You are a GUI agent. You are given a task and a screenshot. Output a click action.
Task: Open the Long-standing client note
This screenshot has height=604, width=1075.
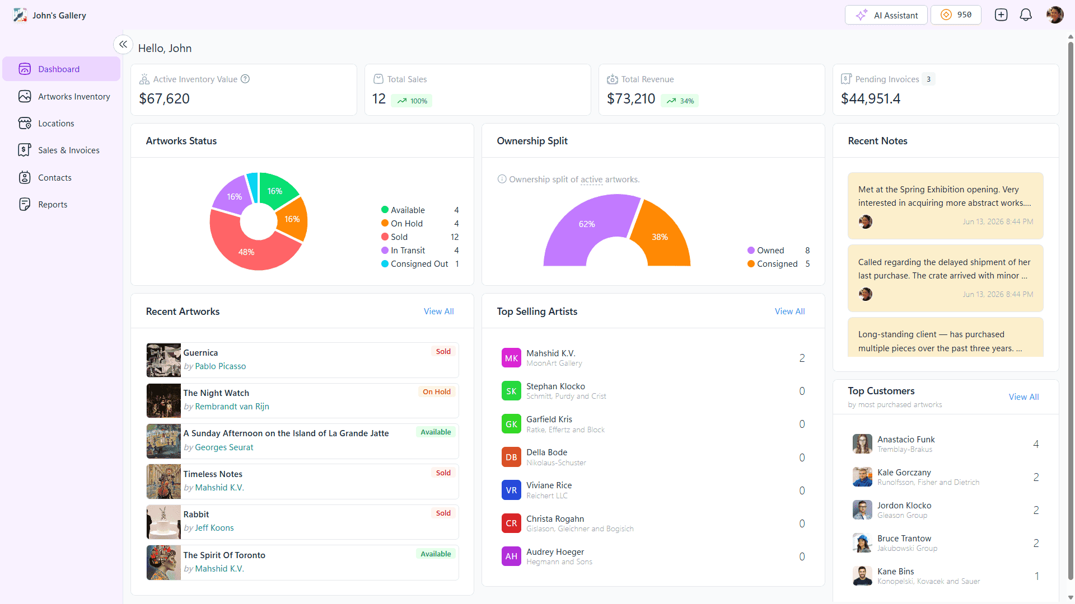point(945,337)
